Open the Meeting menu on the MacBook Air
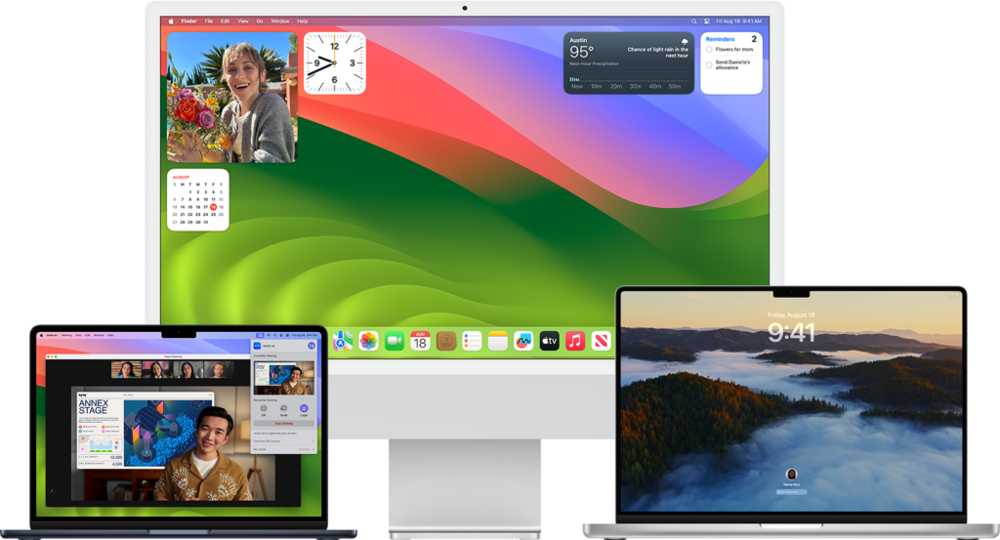Viewport: 1000px width, 540px height. [66, 335]
